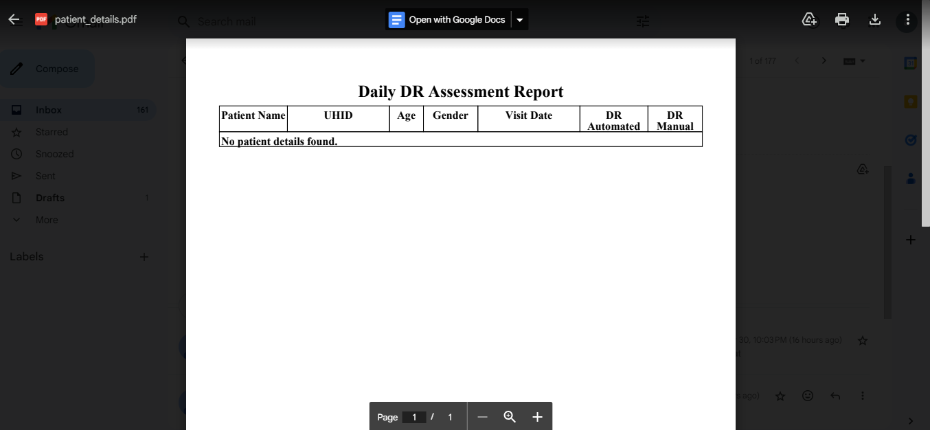Open Contacts side panel icon
Image resolution: width=930 pixels, height=430 pixels.
pos(911,179)
